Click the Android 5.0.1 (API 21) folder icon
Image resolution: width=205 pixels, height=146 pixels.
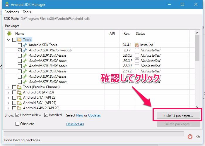coord(19,103)
